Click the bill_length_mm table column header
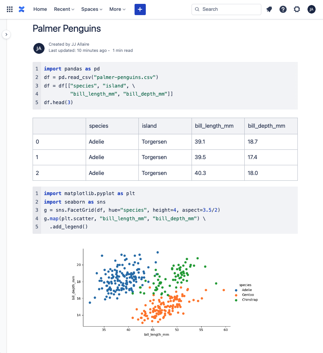Image resolution: width=323 pixels, height=353 pixels. 214,126
